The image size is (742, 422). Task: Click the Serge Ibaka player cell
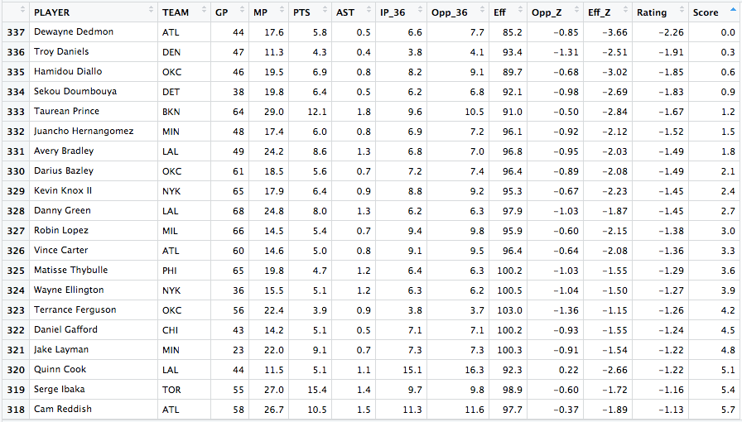click(x=60, y=389)
